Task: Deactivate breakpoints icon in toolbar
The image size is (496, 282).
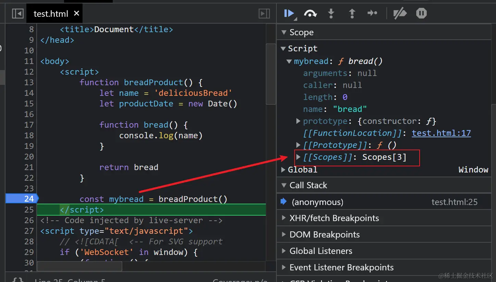Action: 400,13
